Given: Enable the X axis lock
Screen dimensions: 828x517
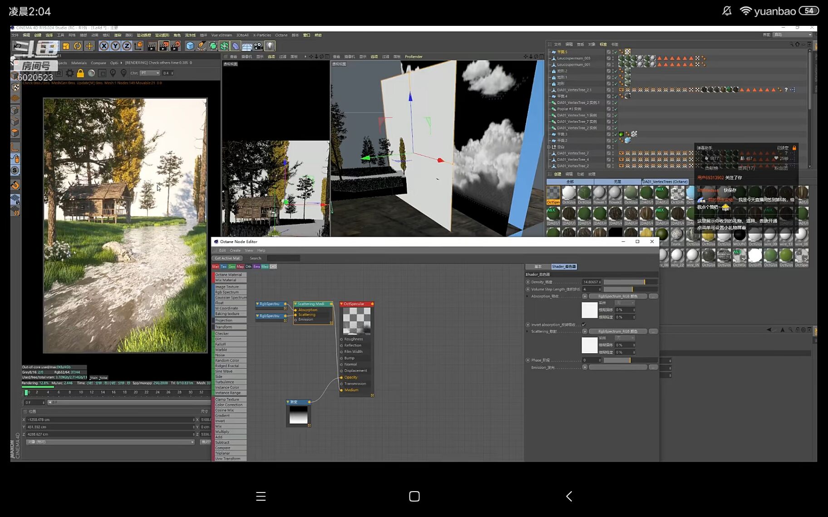Looking at the screenshot, I should coord(104,46).
